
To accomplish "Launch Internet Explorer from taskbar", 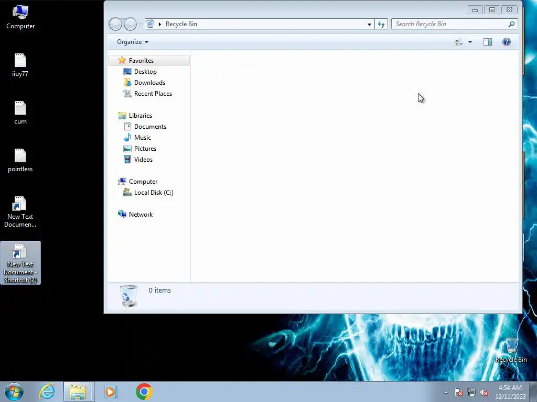I will pos(47,392).
